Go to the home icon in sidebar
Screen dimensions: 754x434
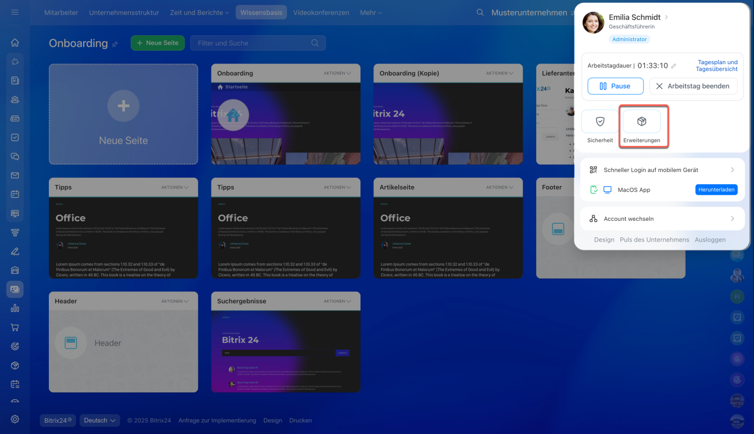click(x=15, y=42)
